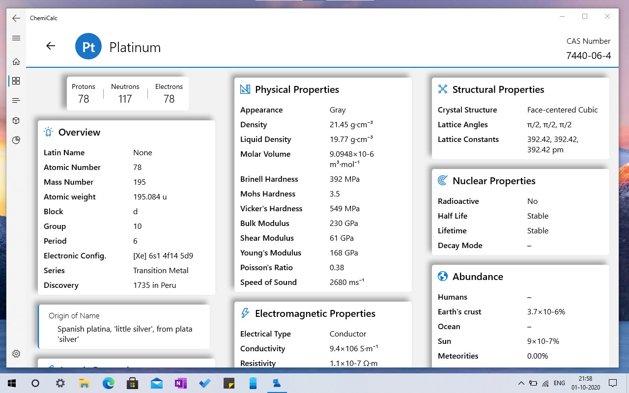
Task: Click the Atomic weight value 195.084 u
Action: tap(150, 196)
